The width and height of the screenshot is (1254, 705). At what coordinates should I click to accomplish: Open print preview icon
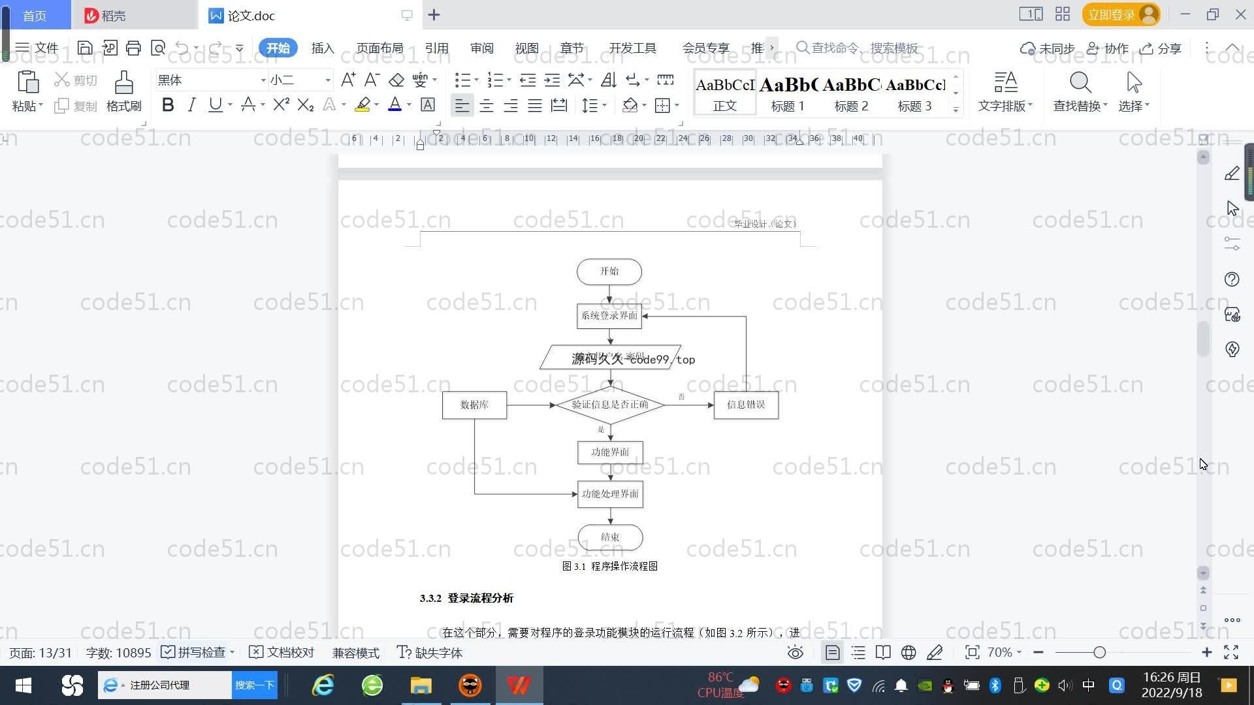[x=158, y=48]
